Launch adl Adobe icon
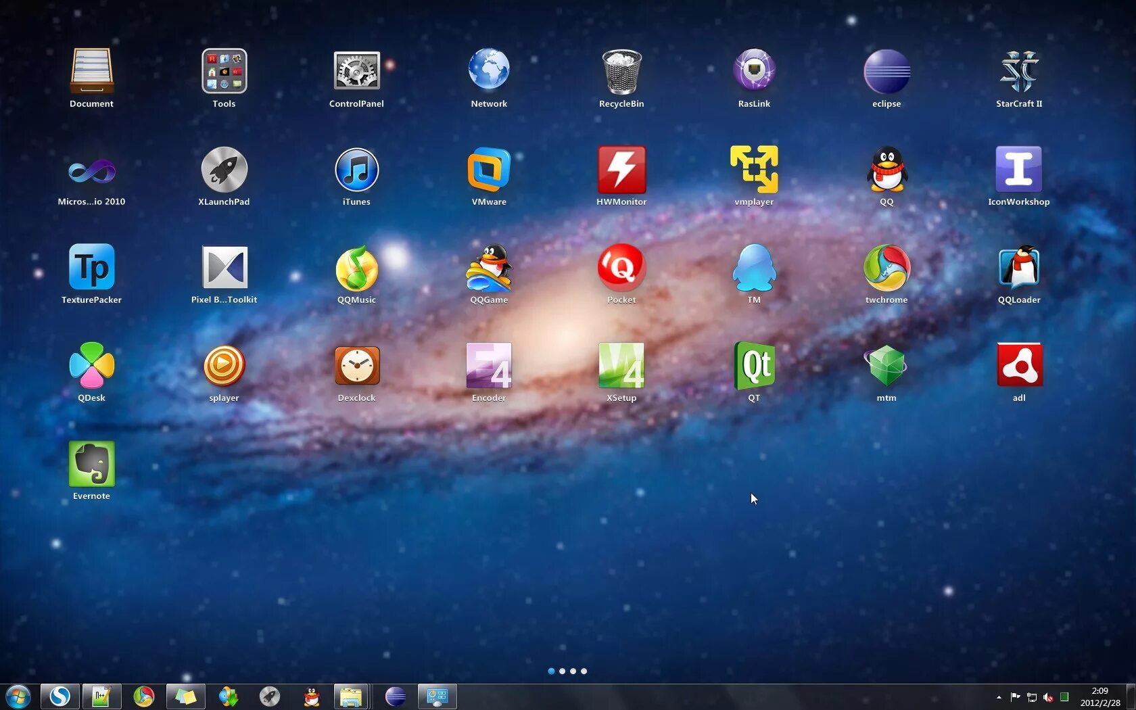This screenshot has width=1136, height=710. pos(1019,365)
